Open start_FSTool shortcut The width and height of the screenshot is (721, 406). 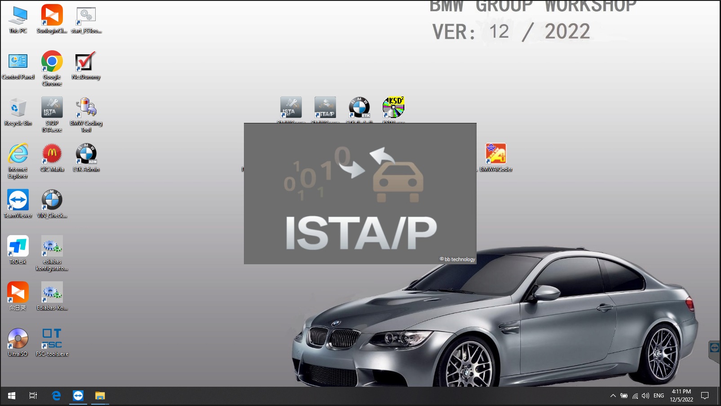point(86,20)
